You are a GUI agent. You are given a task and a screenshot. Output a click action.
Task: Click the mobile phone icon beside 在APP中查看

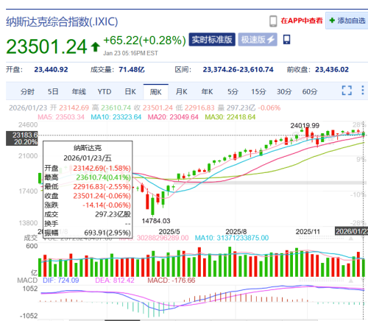[273, 21]
